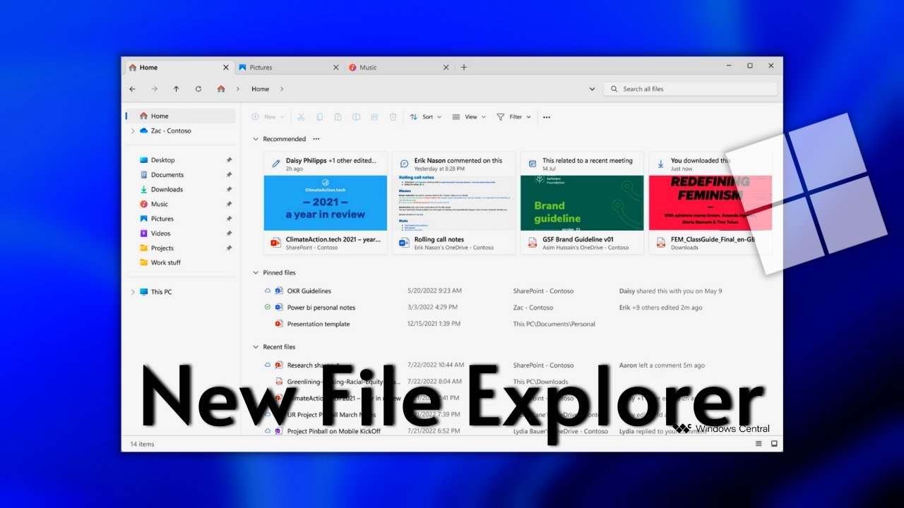Expand the This PC tree node

point(132,292)
